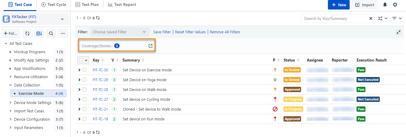Select the Exercise Mode folder

pyautogui.click(x=38, y=93)
